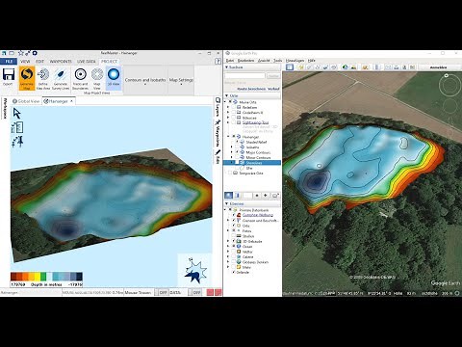Click the add placemark pin icon

tap(301, 67)
